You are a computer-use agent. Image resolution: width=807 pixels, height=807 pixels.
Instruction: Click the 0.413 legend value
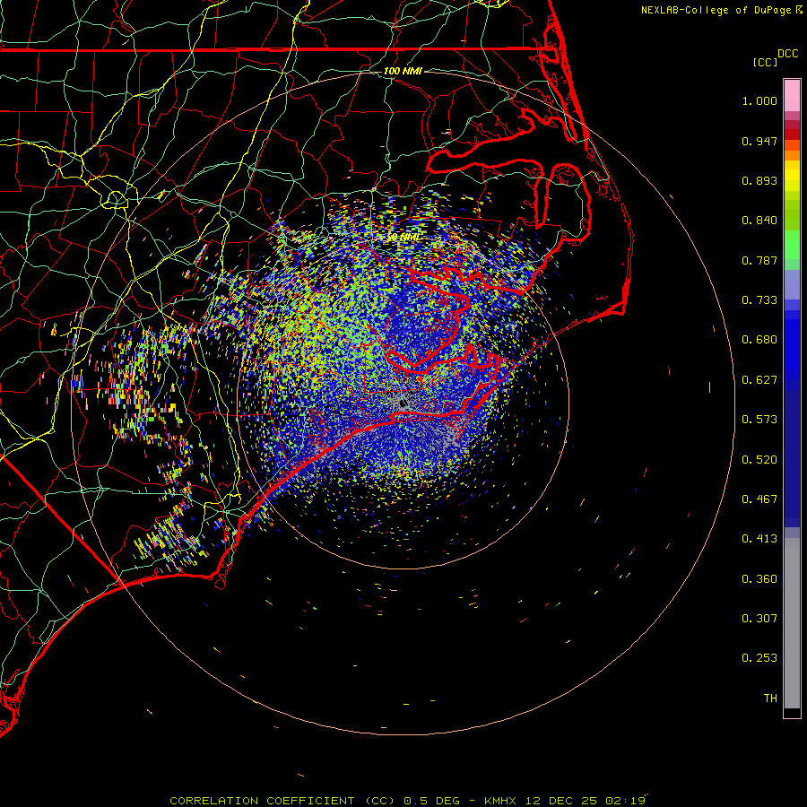pos(759,539)
